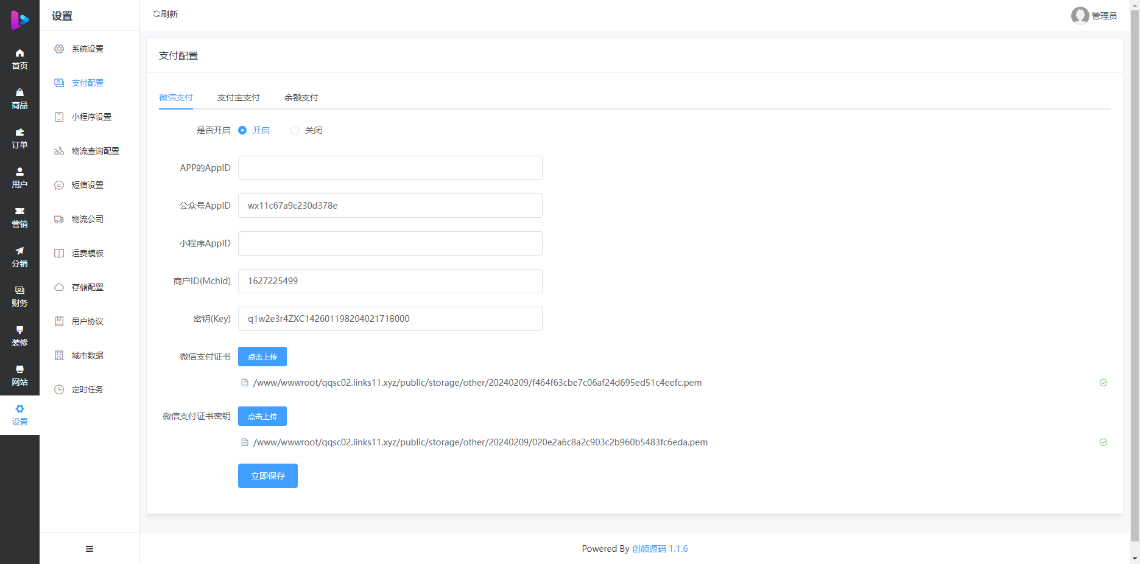Focus the 小程序AppID input field

[390, 243]
